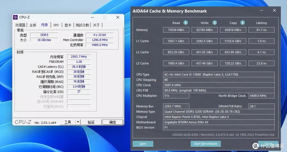Click the Memory Write value 62785 MB/s
The height and width of the screenshot is (152, 287).
coord(204,30)
